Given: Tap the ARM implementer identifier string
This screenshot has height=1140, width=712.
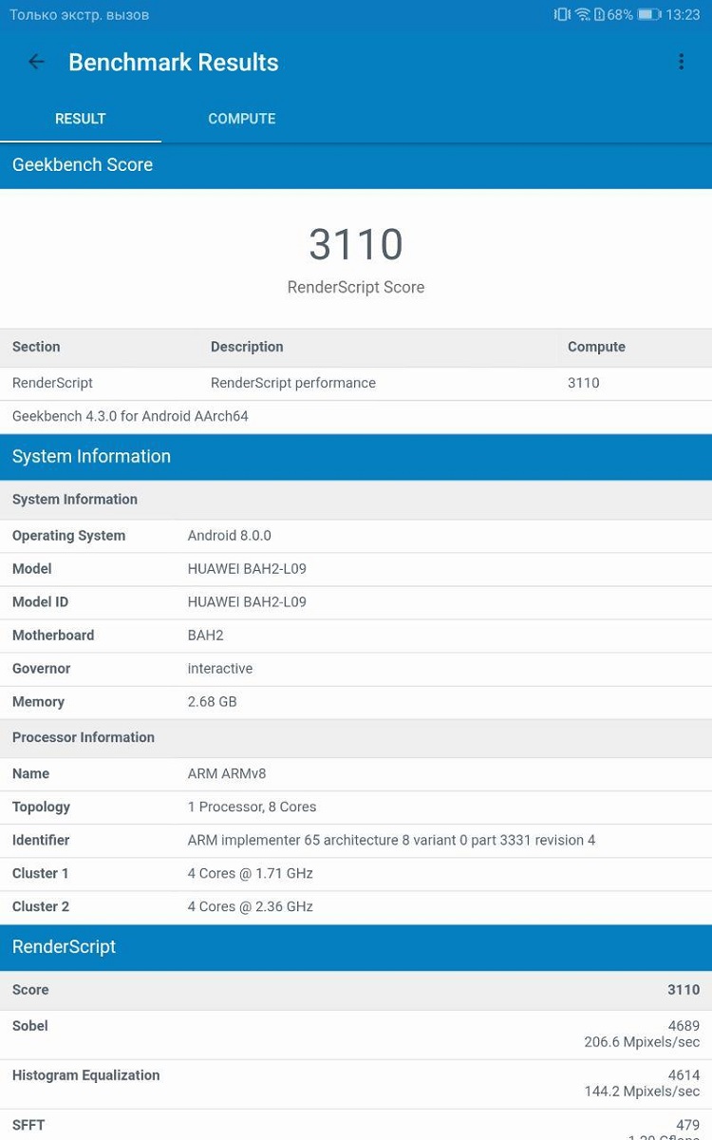Looking at the screenshot, I should coord(391,840).
